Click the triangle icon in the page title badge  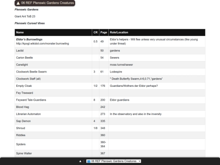pyautogui.click(x=18, y=3)
